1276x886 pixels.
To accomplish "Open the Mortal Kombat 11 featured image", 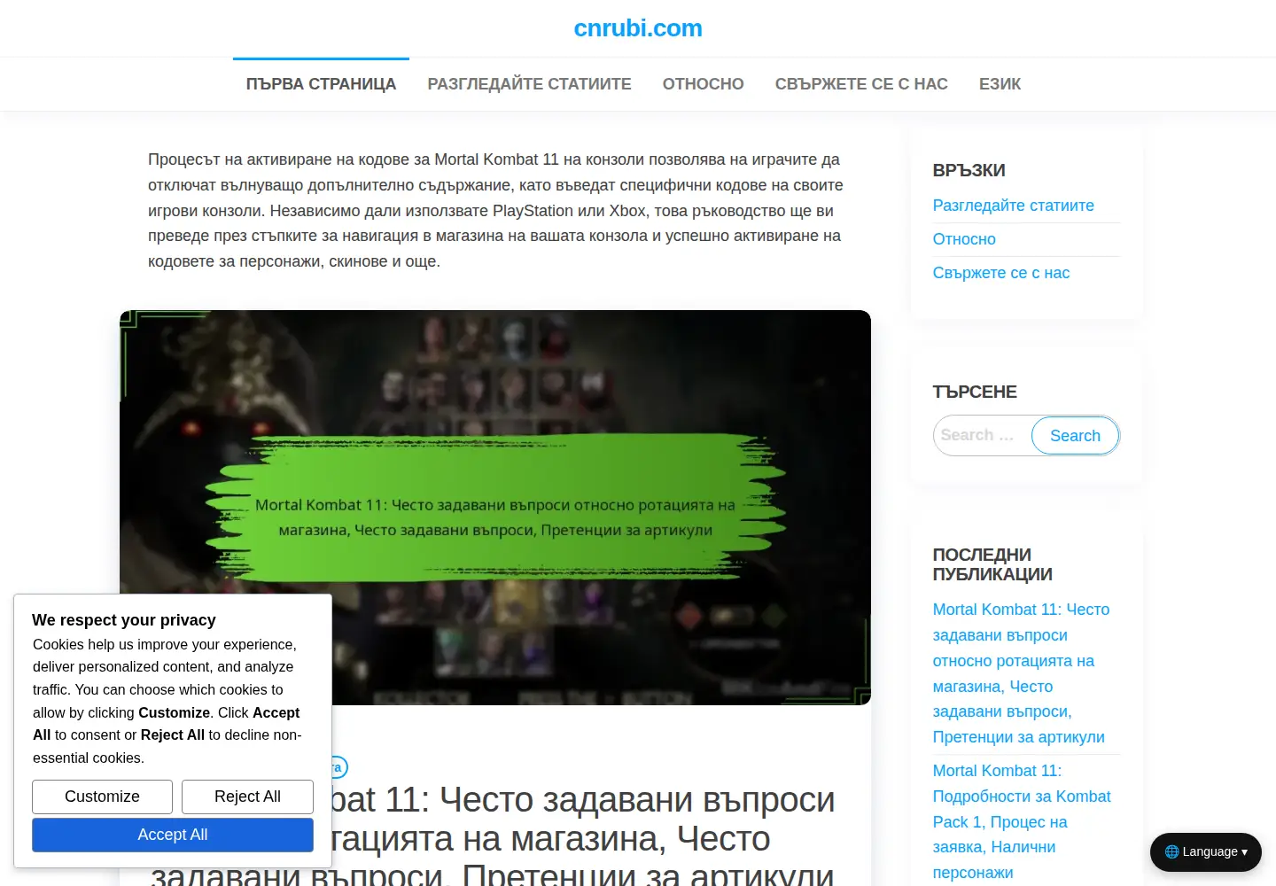I will pyautogui.click(x=495, y=508).
